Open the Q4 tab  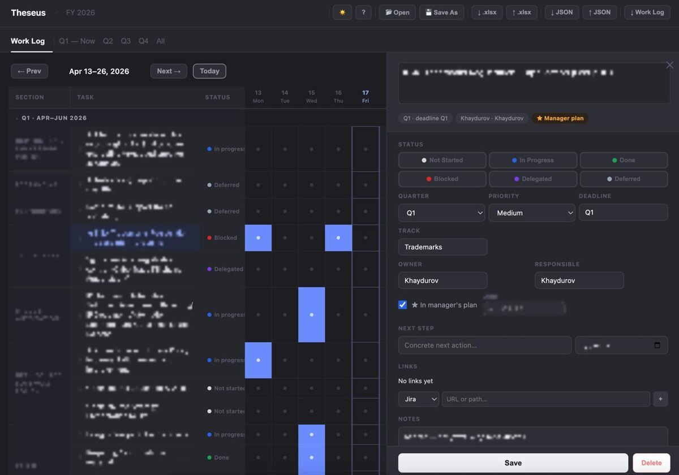[144, 41]
